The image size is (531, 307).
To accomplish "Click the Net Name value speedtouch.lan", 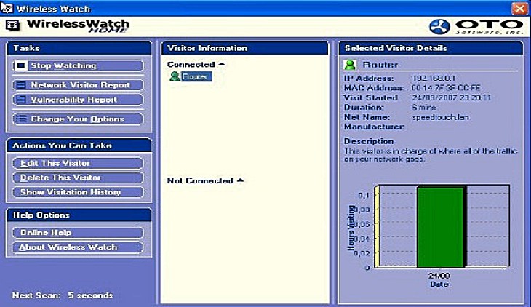I will [x=440, y=117].
